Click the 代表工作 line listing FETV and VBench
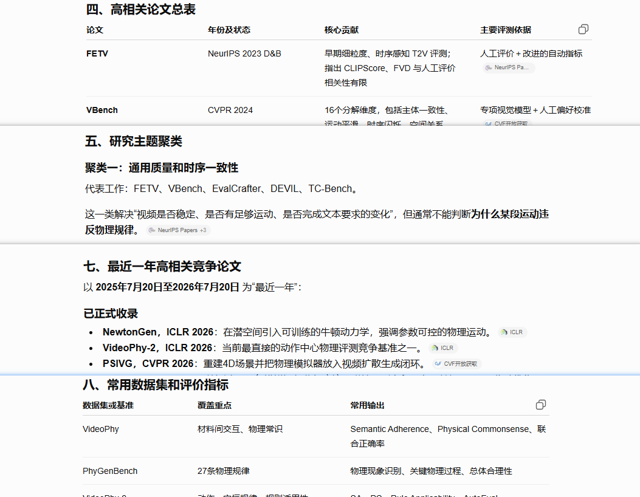The width and height of the screenshot is (640, 497). (222, 188)
